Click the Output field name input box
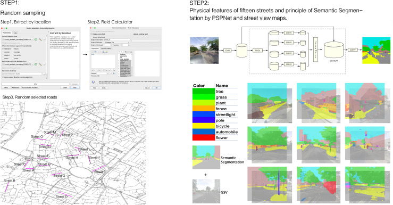Viewport: 393px width, 205px height. [x=117, y=39]
